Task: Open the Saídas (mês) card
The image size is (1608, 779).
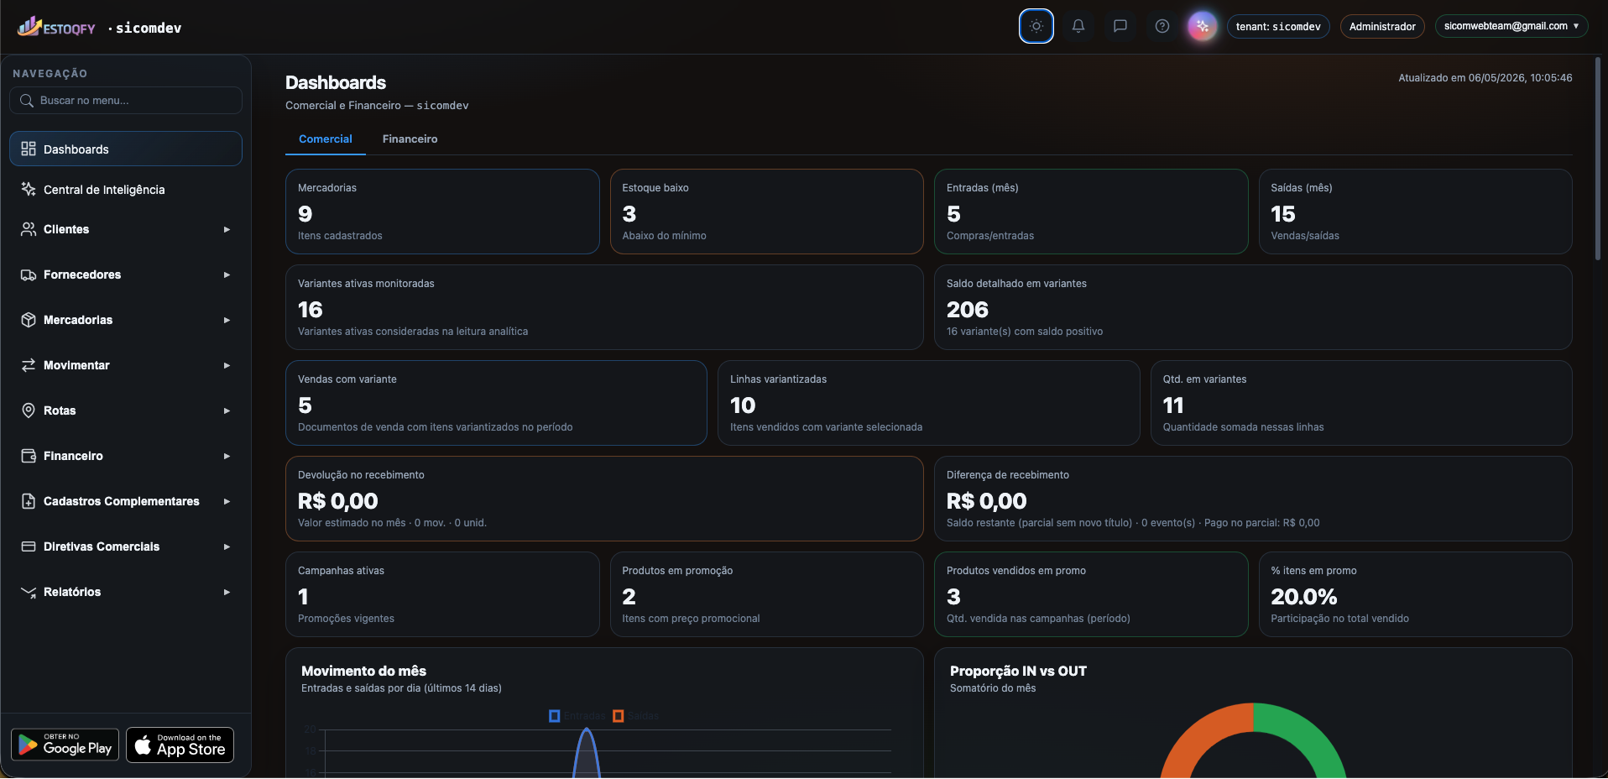Action: (x=1415, y=212)
